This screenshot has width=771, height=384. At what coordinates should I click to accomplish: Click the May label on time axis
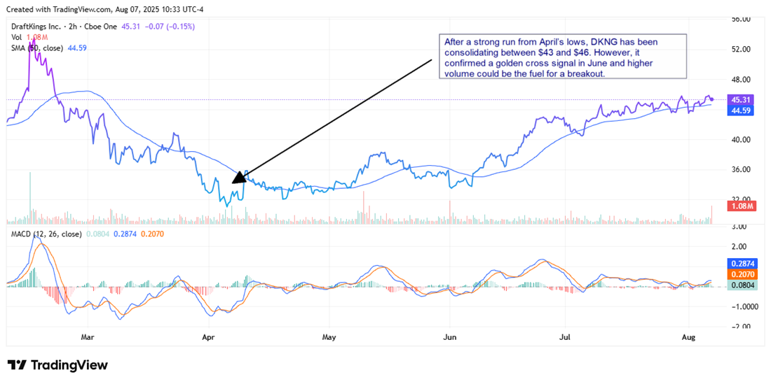click(x=329, y=336)
